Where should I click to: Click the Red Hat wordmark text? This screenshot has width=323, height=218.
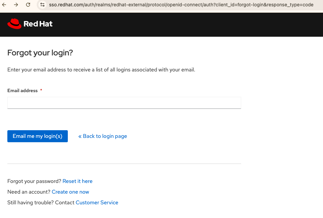(x=38, y=24)
